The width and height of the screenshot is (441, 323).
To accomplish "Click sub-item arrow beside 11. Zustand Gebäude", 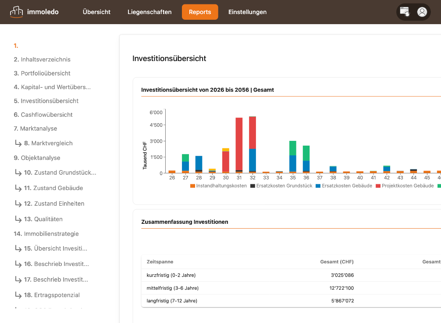I will pyautogui.click(x=18, y=188).
